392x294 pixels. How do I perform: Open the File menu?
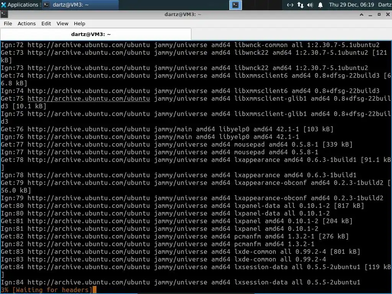pos(8,23)
